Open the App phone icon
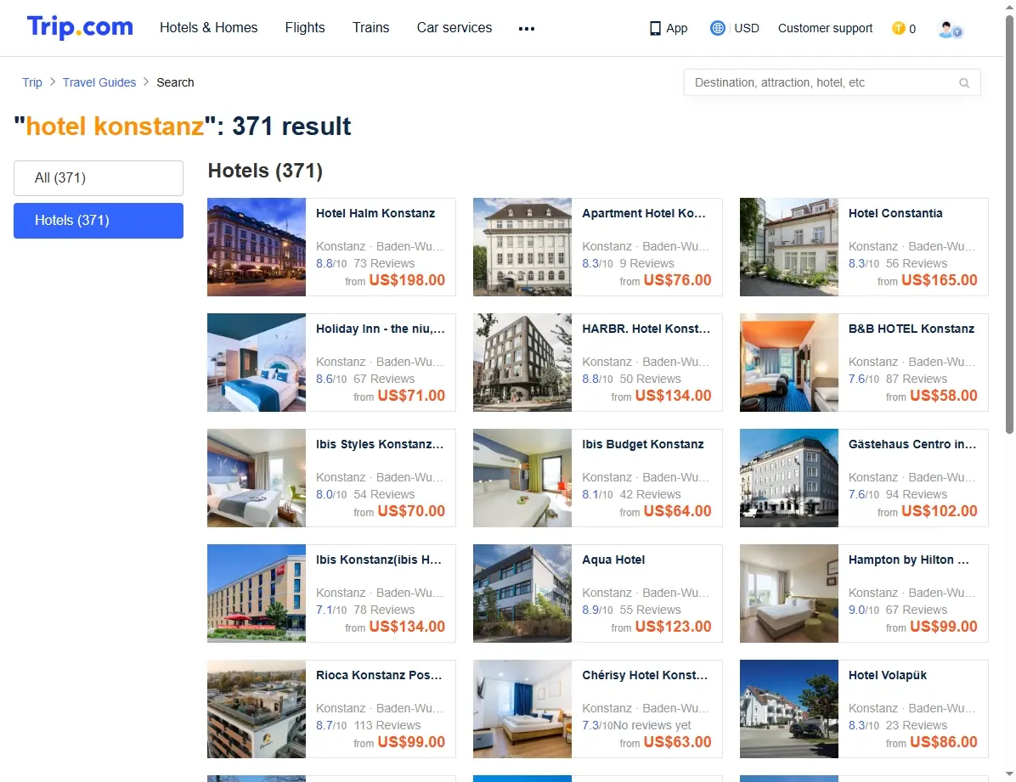This screenshot has width=1016, height=782. [655, 29]
